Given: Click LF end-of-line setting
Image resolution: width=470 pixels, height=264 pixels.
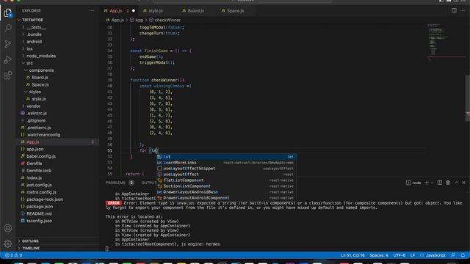Looking at the screenshot, I should tap(413, 255).
